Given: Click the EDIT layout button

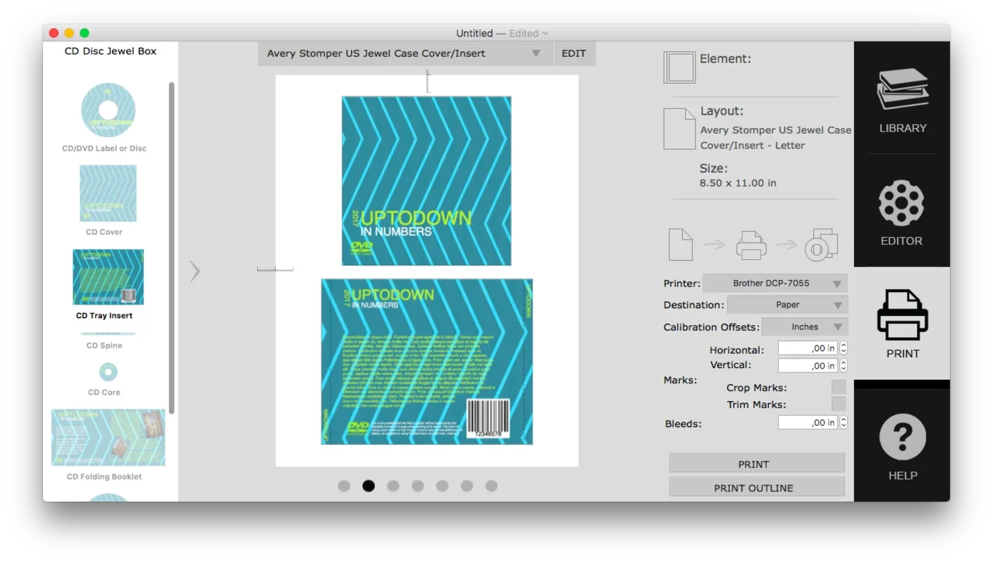Looking at the screenshot, I should tap(574, 53).
